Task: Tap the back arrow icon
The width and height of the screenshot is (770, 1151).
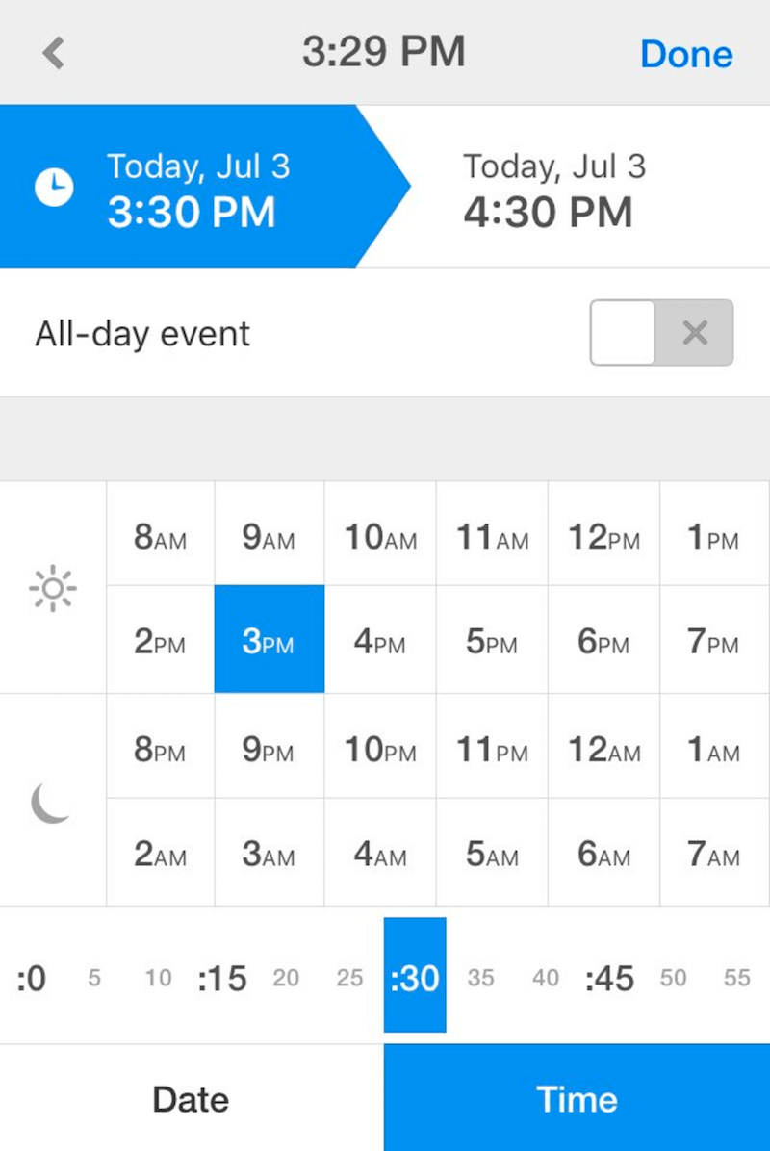Action: tap(54, 53)
